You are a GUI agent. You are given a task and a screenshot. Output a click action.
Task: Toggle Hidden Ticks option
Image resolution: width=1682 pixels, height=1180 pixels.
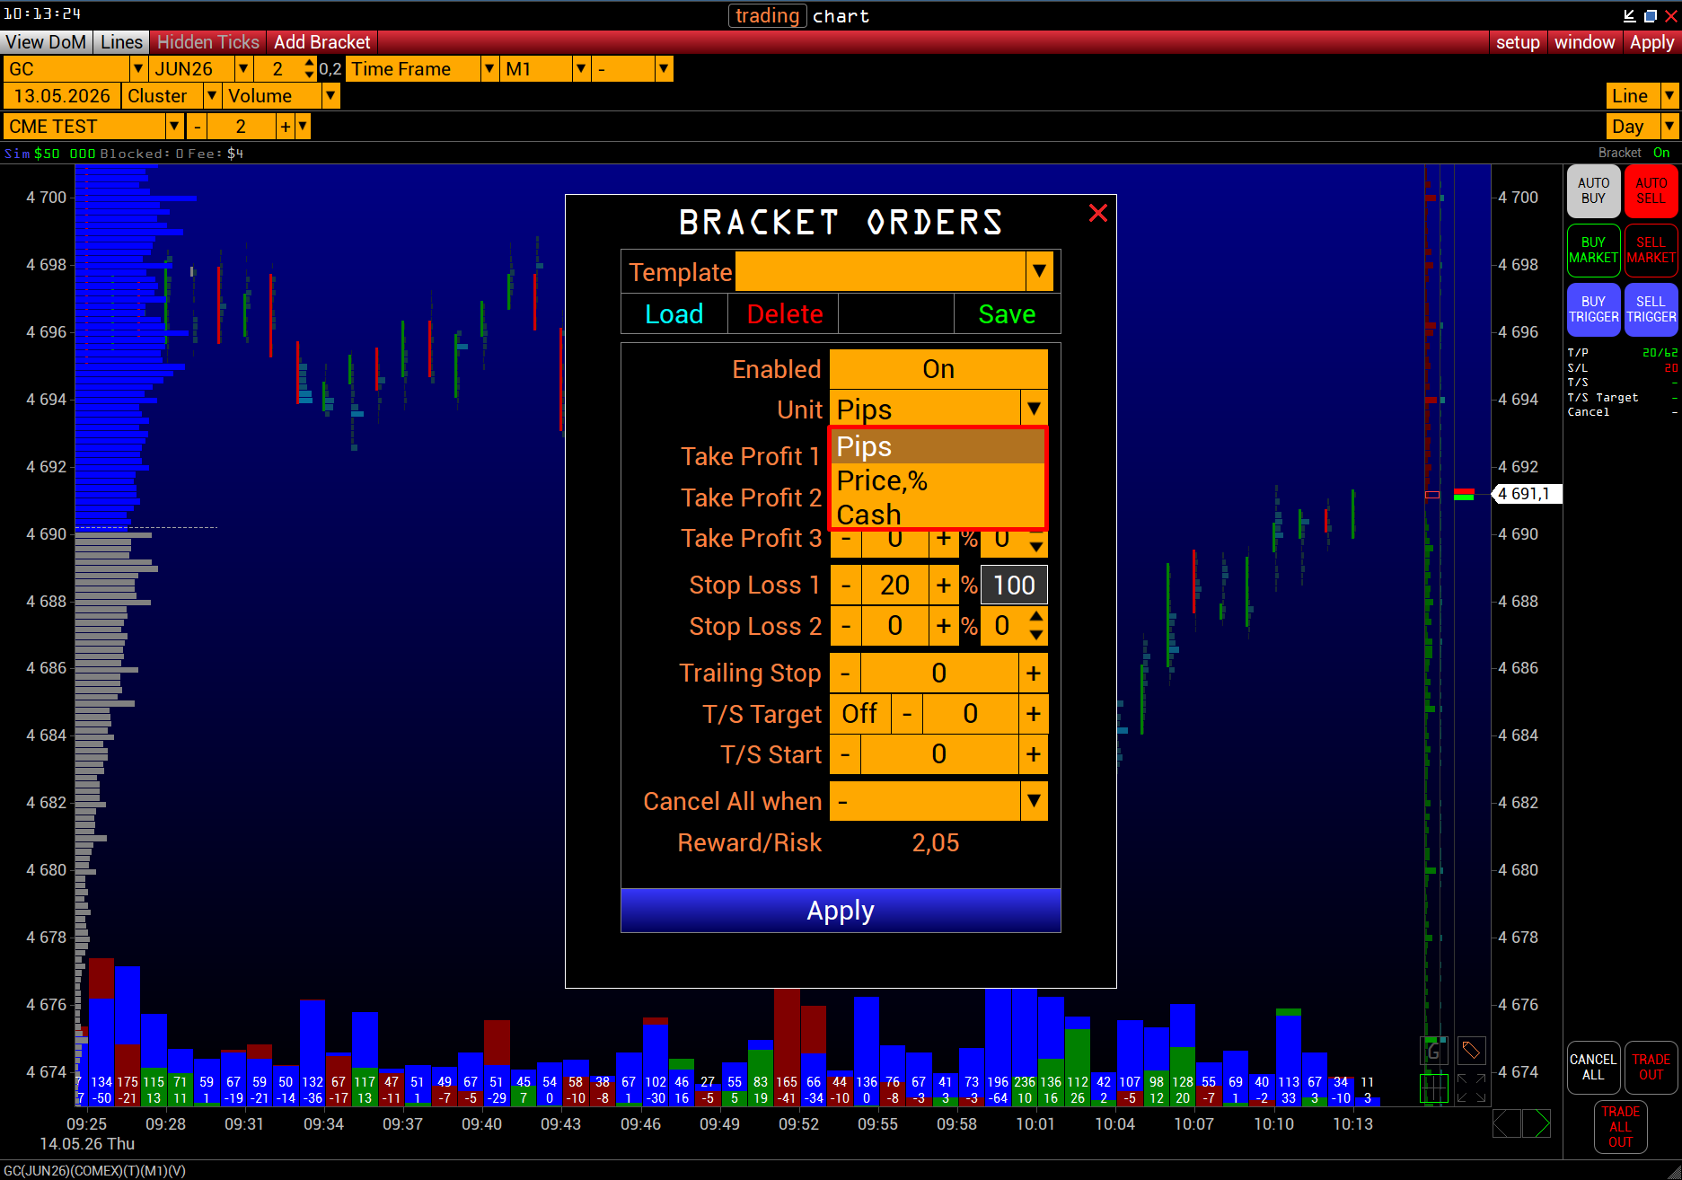coord(208,42)
